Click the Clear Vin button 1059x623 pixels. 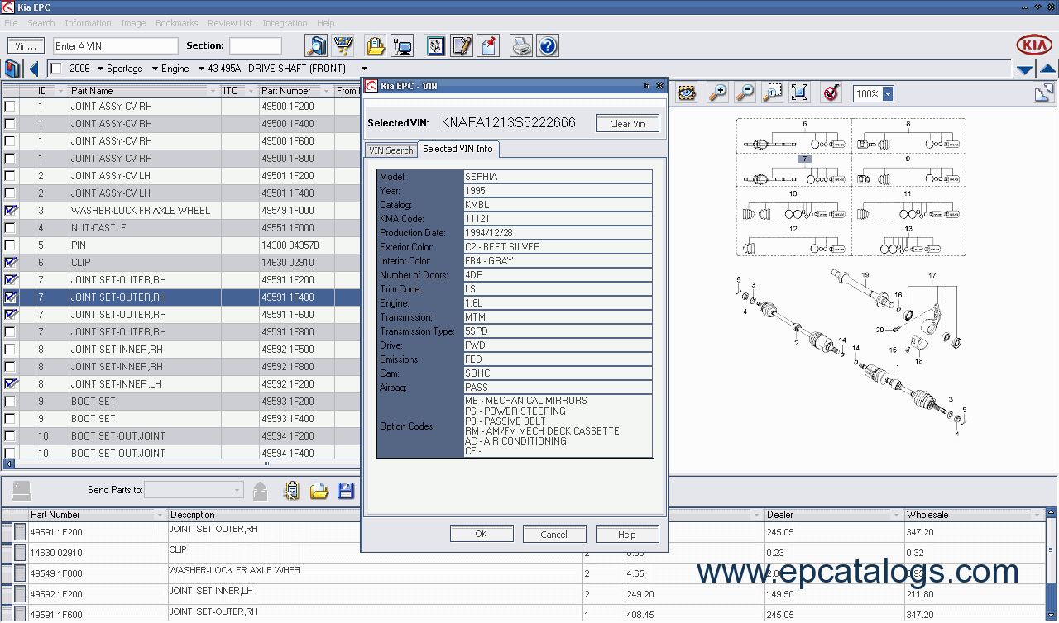tap(627, 124)
